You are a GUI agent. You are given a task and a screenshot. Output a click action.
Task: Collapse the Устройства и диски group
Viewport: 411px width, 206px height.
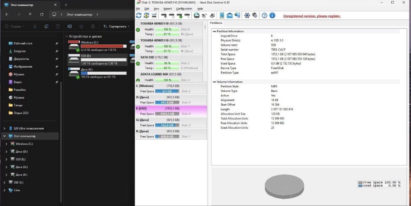coord(67,37)
